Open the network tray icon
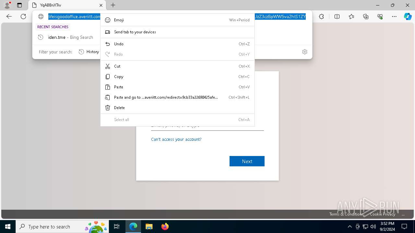415x233 pixels. pos(365,227)
